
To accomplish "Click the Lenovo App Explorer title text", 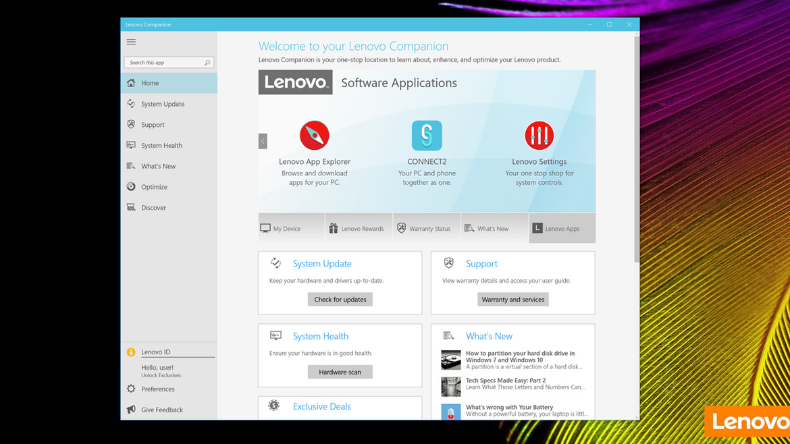I will pyautogui.click(x=315, y=161).
